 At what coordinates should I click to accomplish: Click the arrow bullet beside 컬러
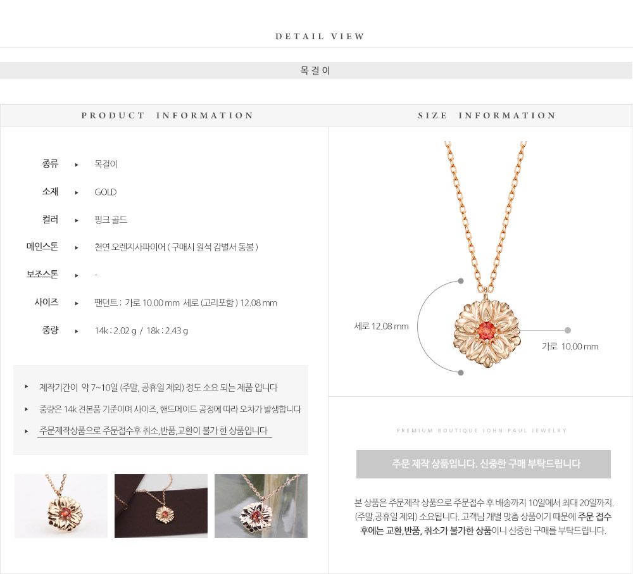pyautogui.click(x=77, y=220)
